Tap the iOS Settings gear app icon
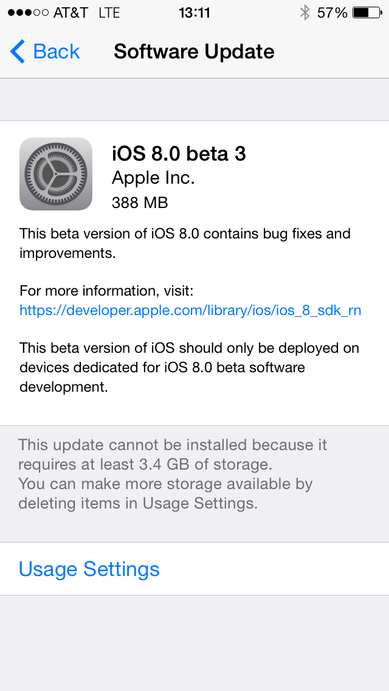This screenshot has width=389, height=691. (56, 173)
